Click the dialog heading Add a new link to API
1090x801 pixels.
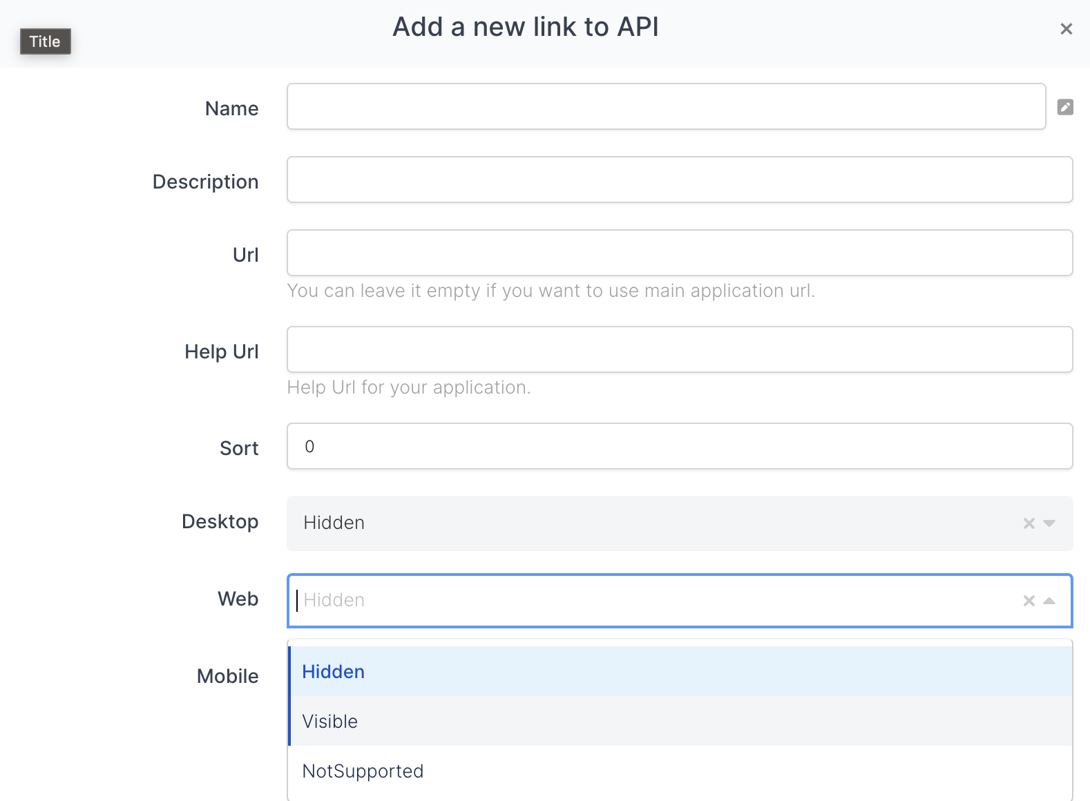(525, 27)
